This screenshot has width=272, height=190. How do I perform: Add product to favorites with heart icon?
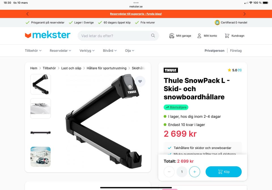click(x=140, y=81)
